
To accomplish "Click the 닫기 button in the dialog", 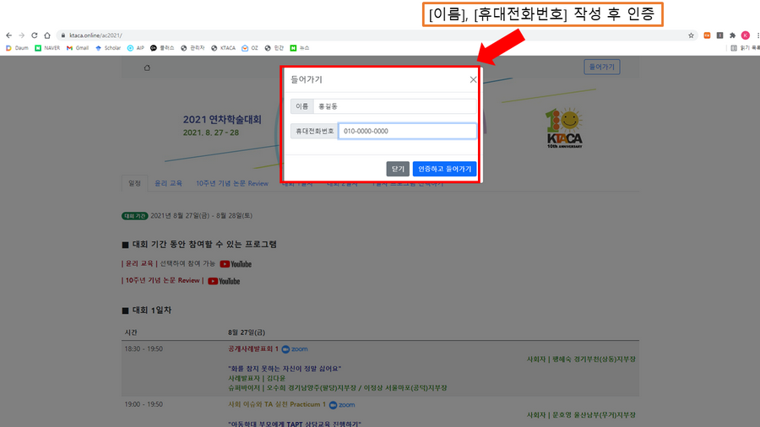I will pyautogui.click(x=398, y=169).
